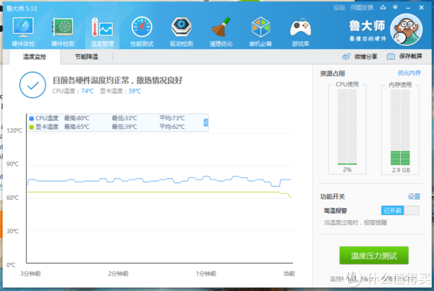The height and width of the screenshot is (291, 434).
Task: Click the 资源占用 heading
Action: [x=333, y=74]
